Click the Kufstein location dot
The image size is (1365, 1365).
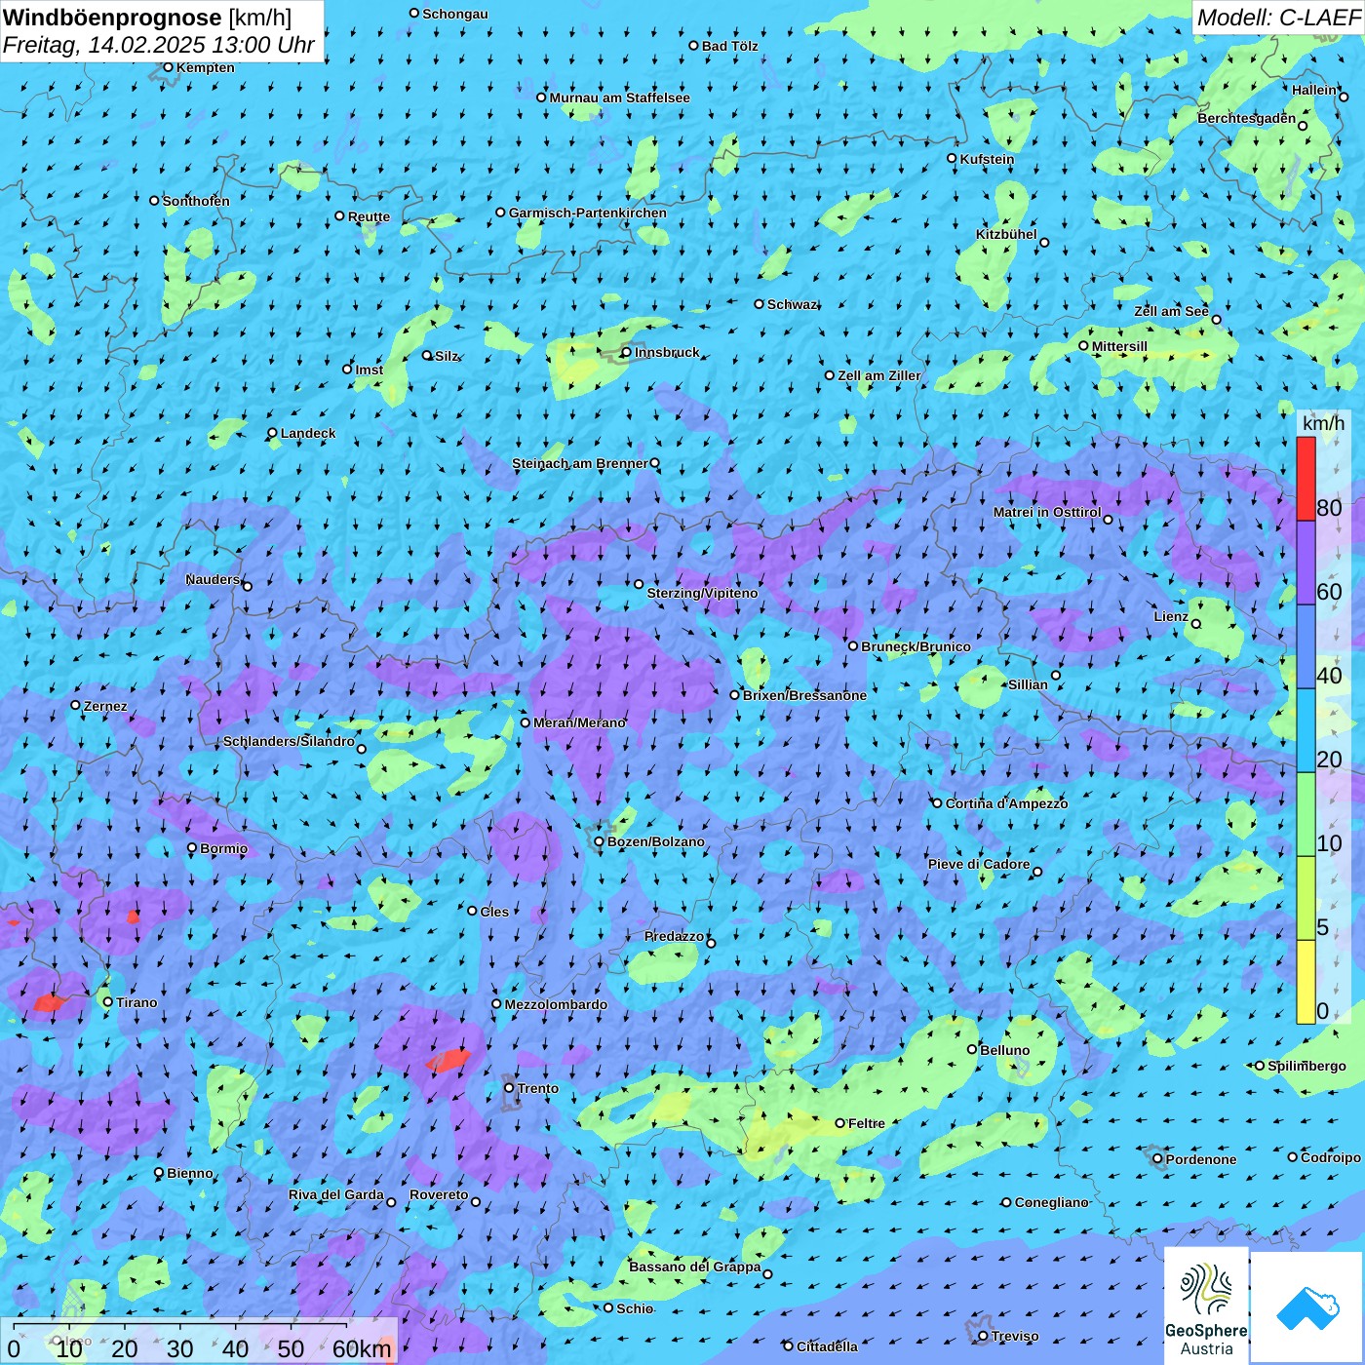(x=952, y=158)
